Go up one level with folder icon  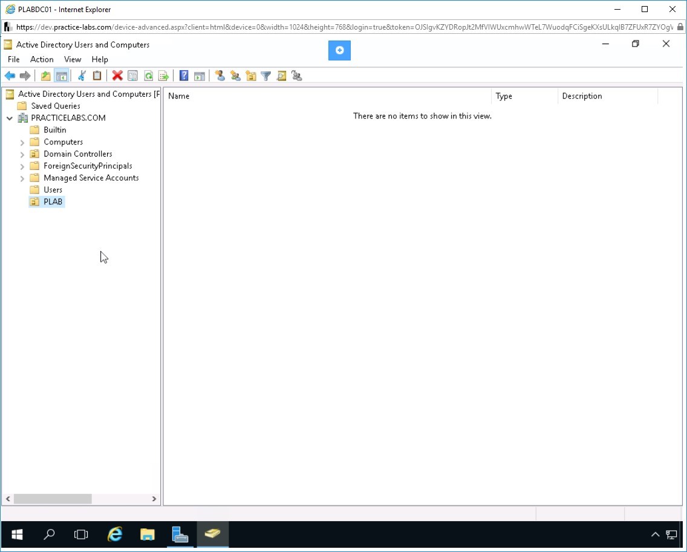click(x=45, y=76)
